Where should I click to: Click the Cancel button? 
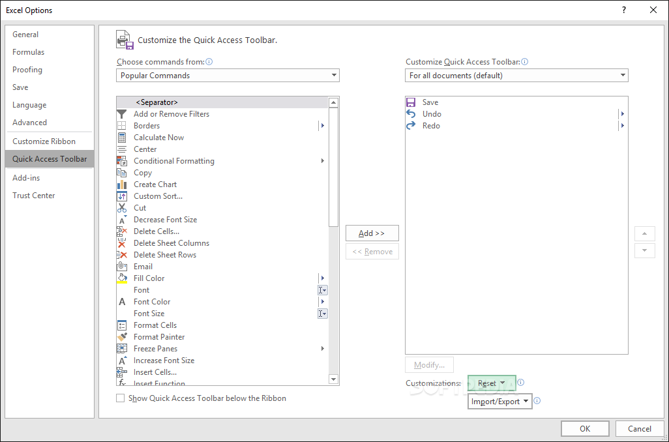pyautogui.click(x=639, y=429)
